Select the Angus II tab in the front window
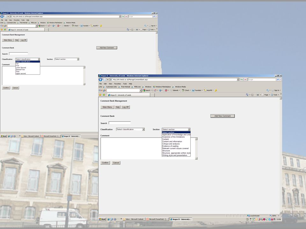The image size is (306, 229). 129,95
